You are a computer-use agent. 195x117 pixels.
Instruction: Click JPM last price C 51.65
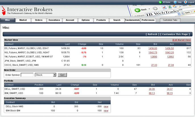[66, 61]
